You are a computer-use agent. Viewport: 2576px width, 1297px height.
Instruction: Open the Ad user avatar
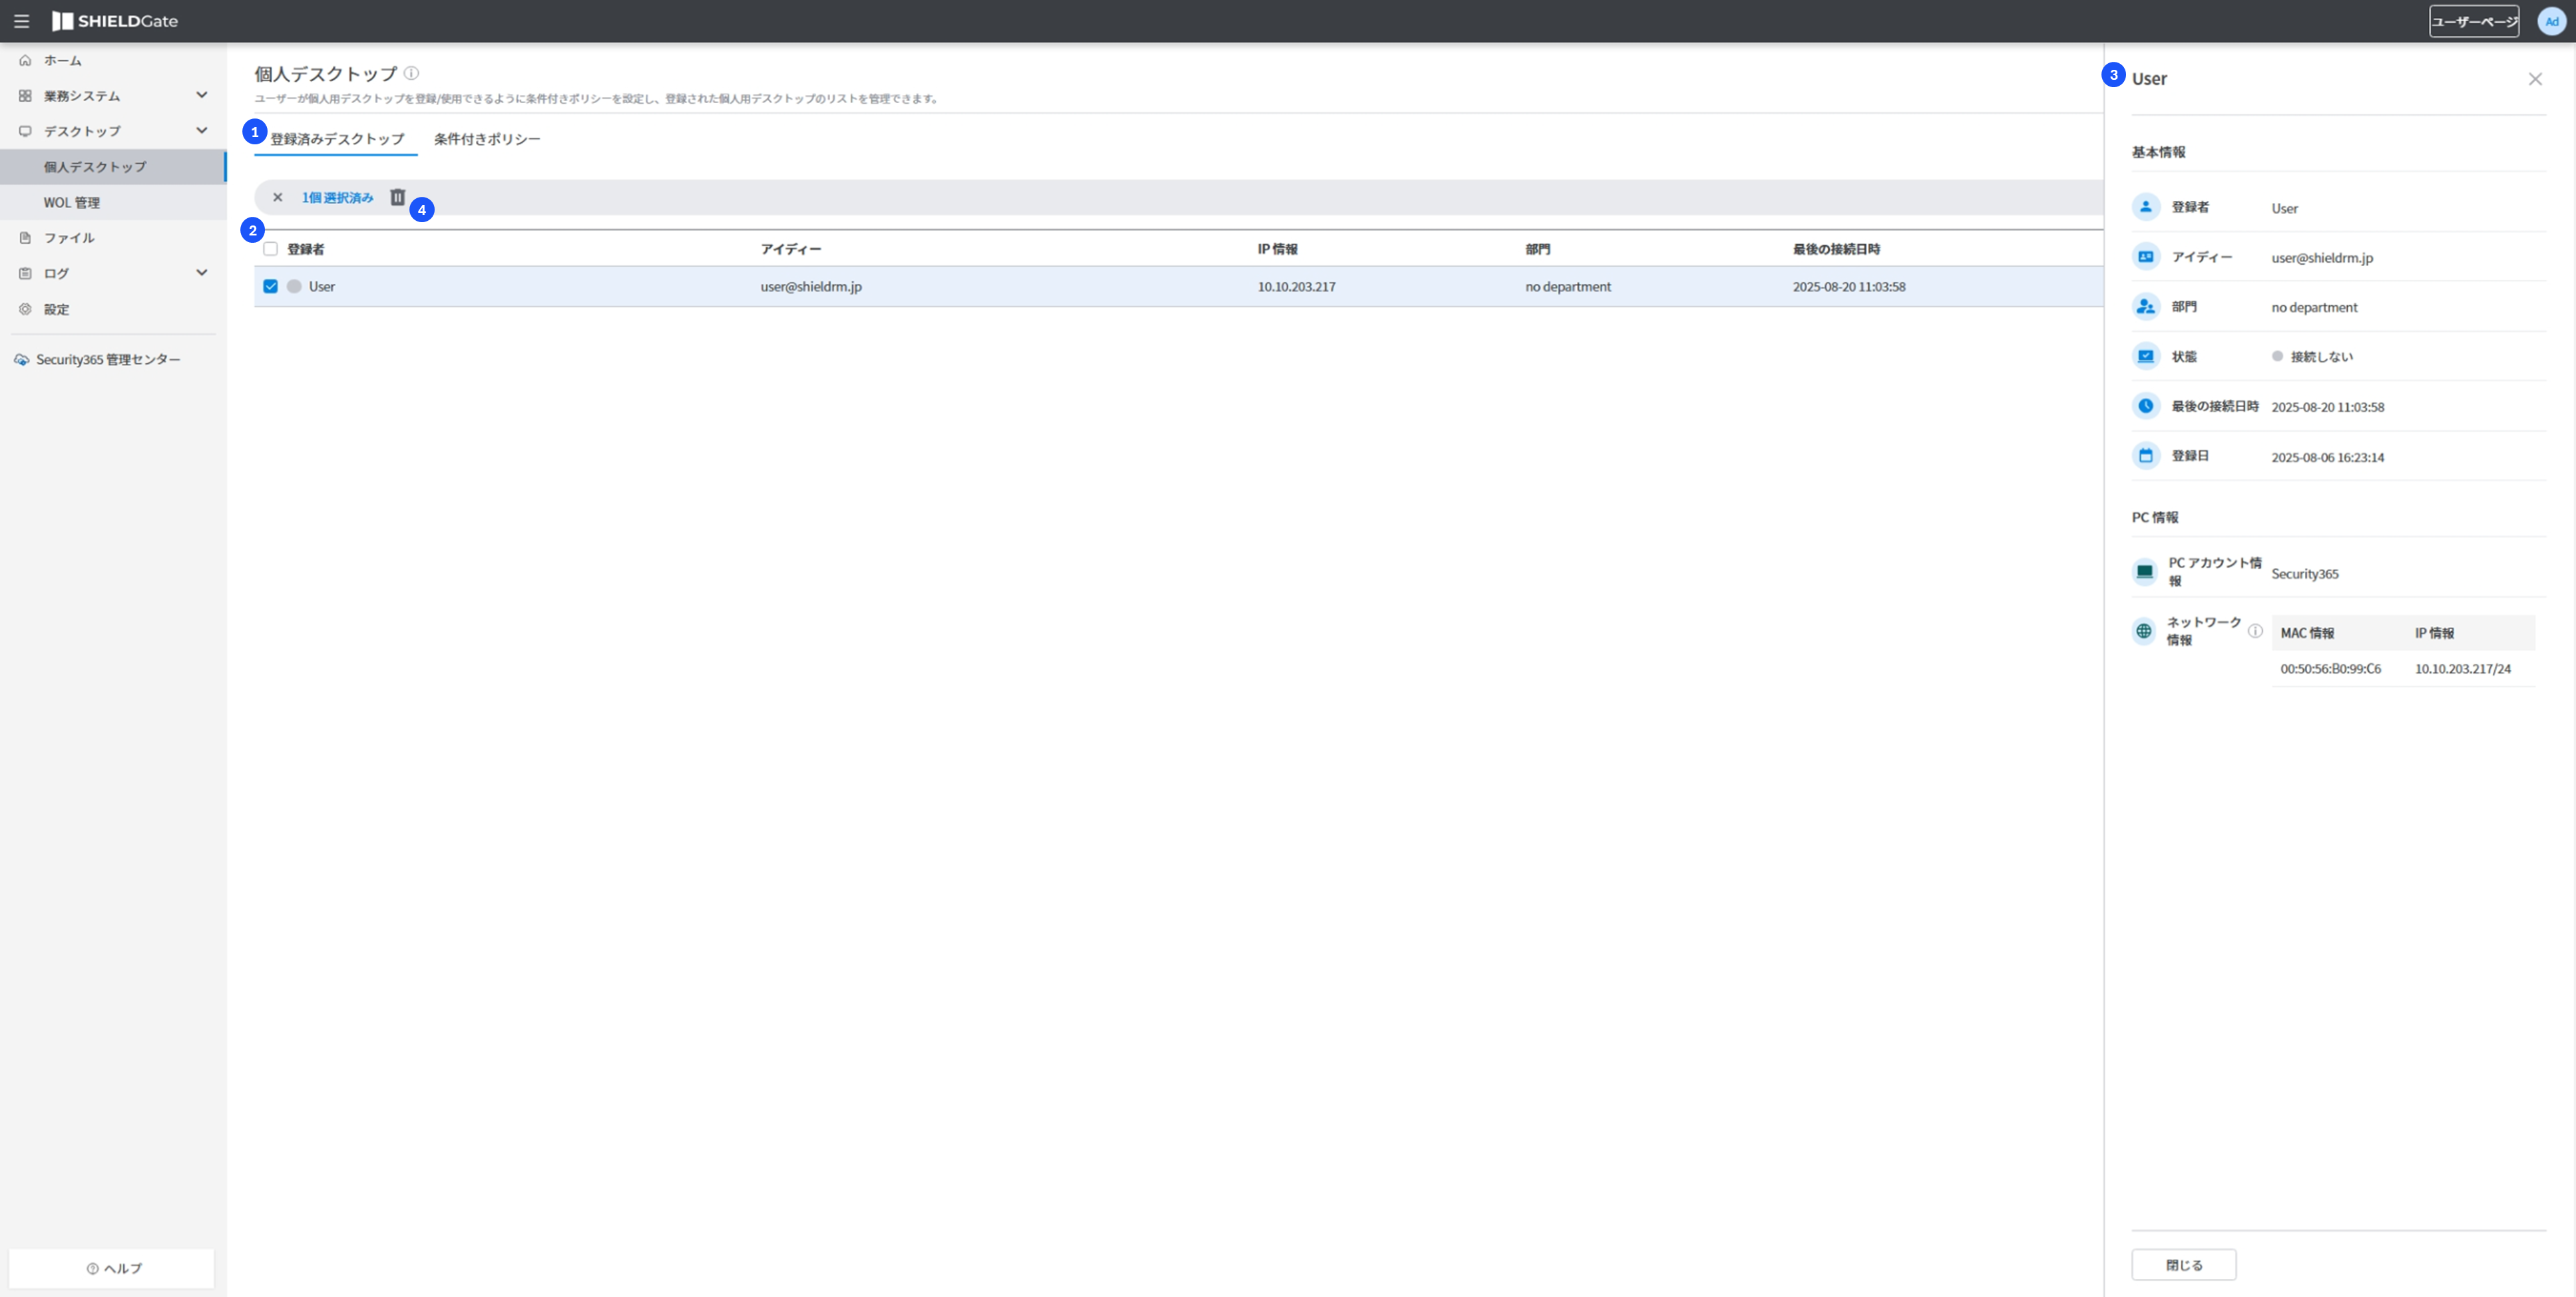tap(2551, 21)
